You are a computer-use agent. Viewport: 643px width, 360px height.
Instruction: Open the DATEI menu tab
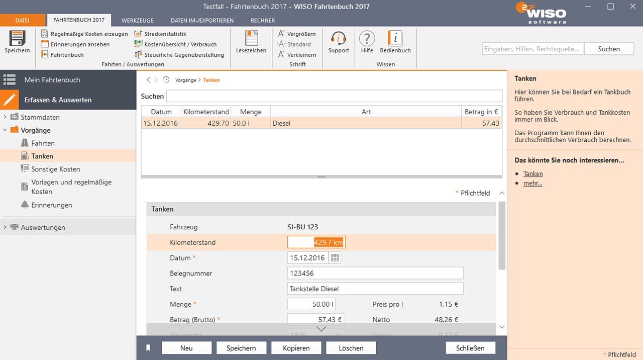(23, 21)
